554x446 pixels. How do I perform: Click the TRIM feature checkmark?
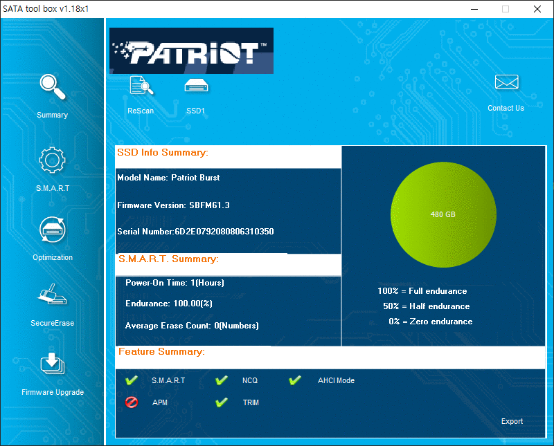222,402
